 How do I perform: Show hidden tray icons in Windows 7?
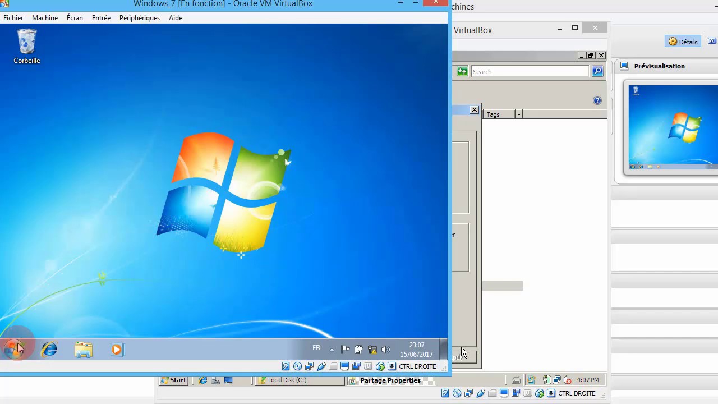[x=332, y=350]
